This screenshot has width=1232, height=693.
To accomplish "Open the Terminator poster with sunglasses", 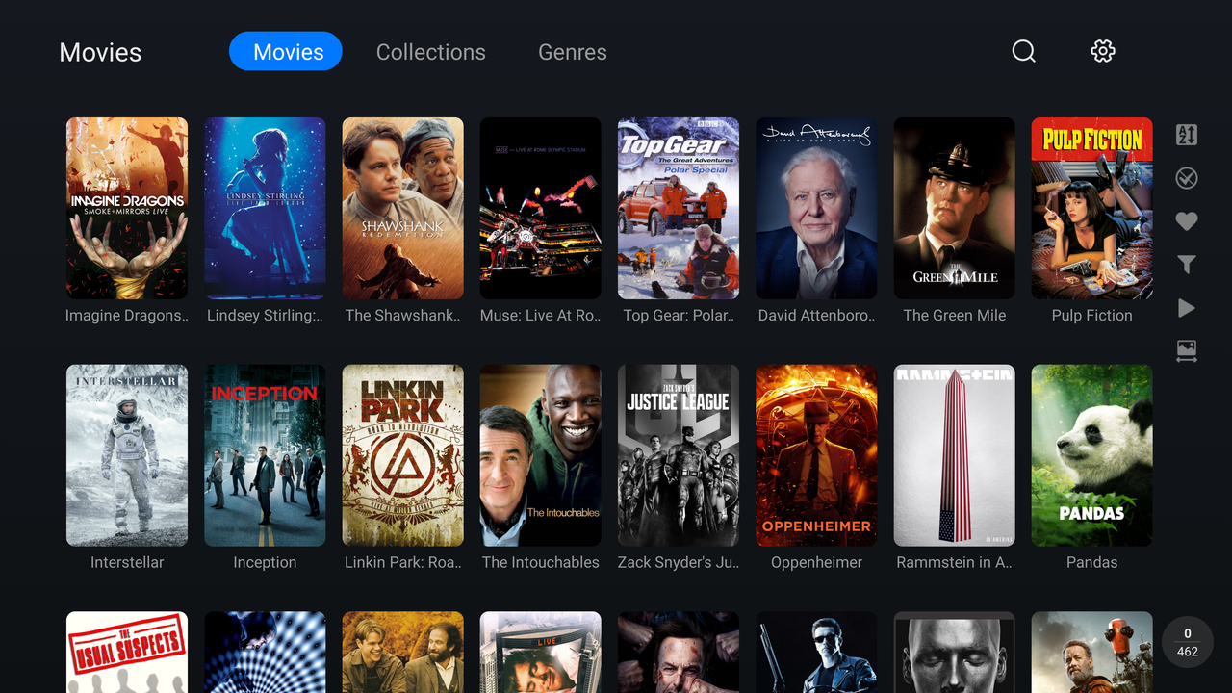I will tap(816, 653).
